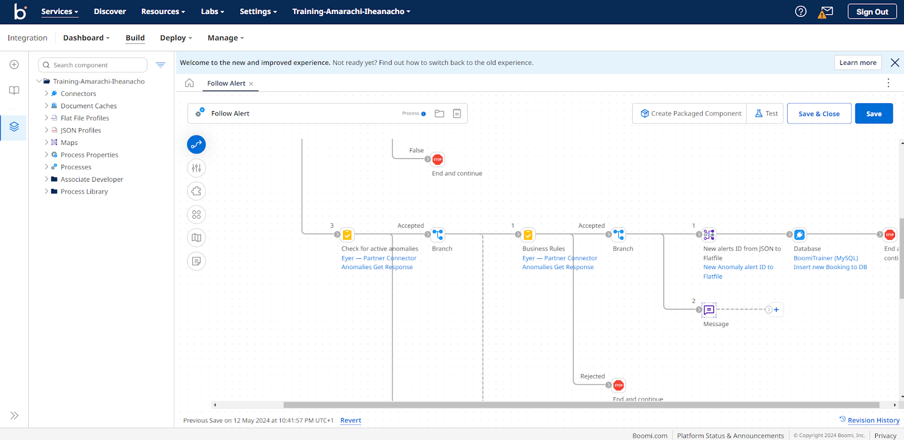Viewport: 904px width, 440px height.
Task: Click the Test button
Action: tap(766, 113)
